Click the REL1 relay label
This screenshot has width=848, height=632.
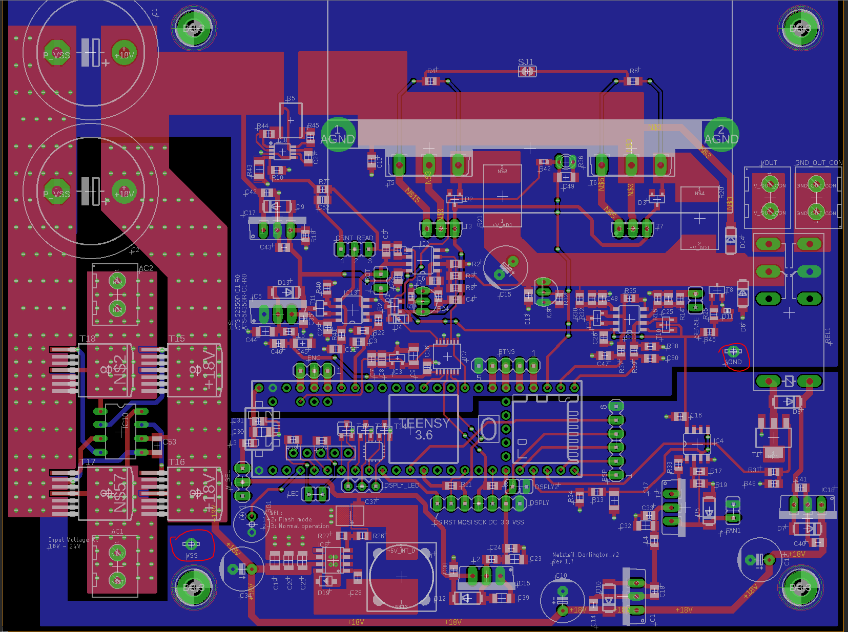pyautogui.click(x=828, y=336)
